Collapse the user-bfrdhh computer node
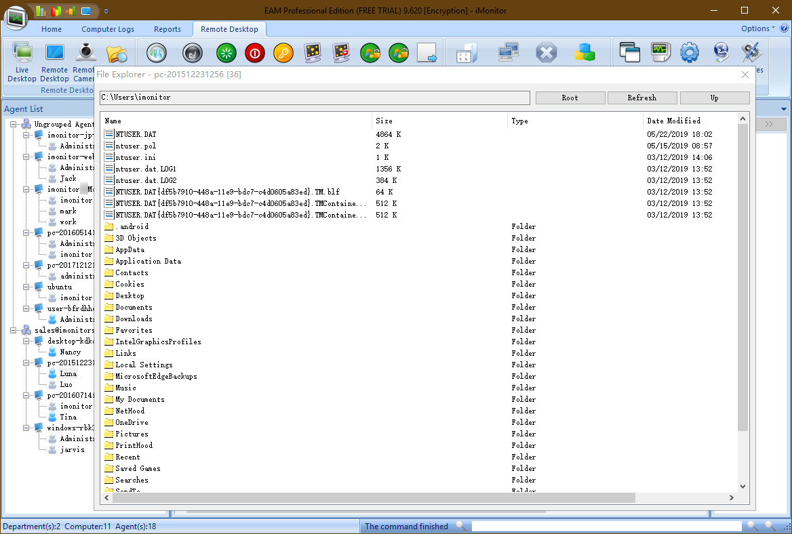 click(x=26, y=308)
